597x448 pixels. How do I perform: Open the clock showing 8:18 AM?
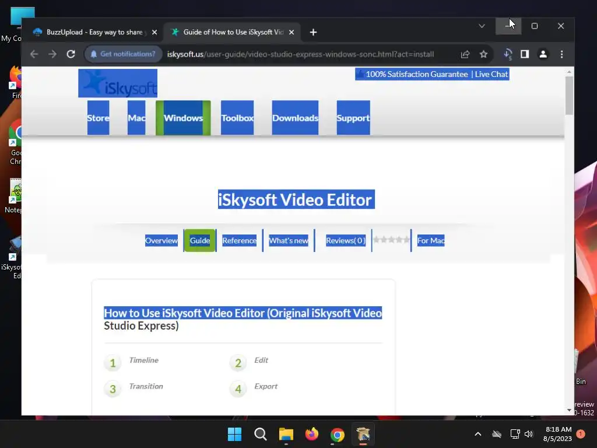(x=558, y=434)
